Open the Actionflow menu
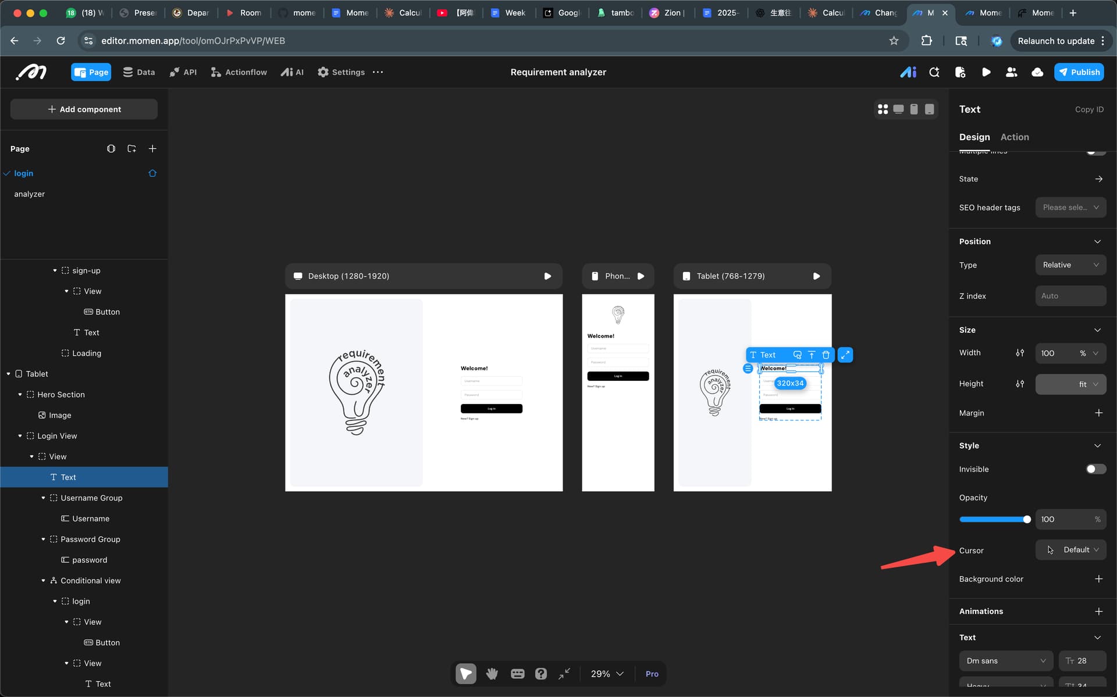Viewport: 1117px width, 697px height. 239,72
